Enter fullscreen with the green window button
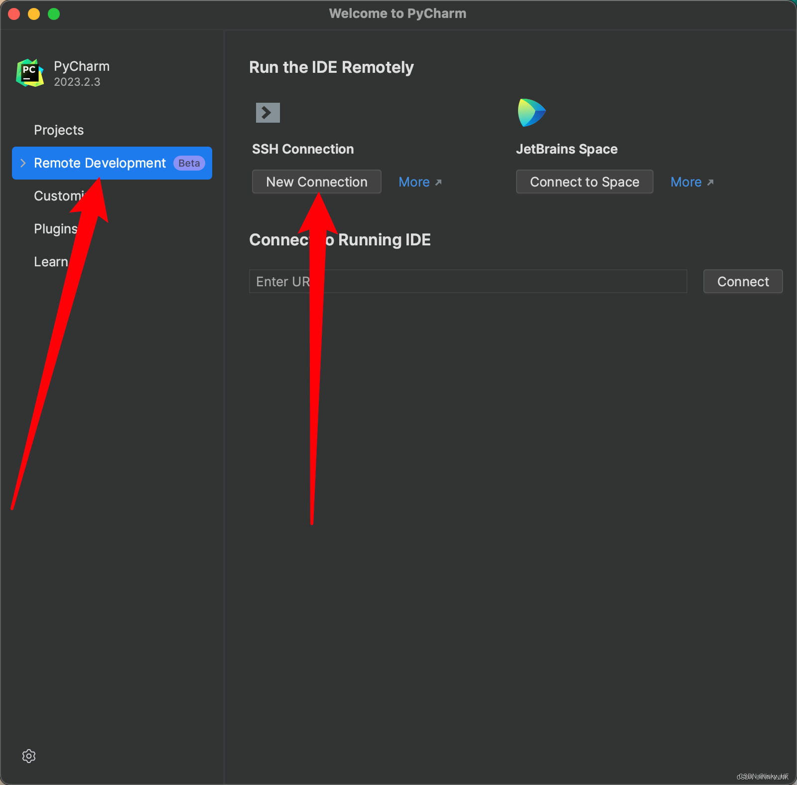Viewport: 797px width, 785px height. click(54, 13)
